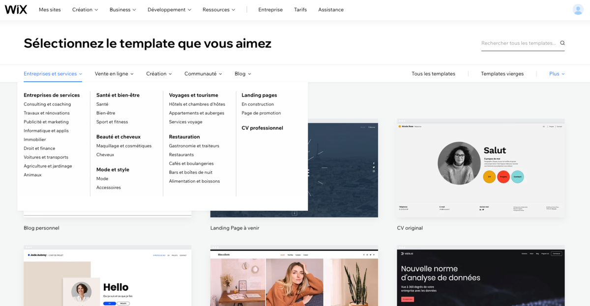
Task: Select Services voyage
Action: click(x=186, y=122)
